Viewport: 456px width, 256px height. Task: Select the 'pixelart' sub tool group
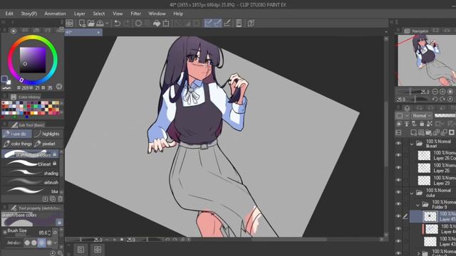pyautogui.click(x=48, y=144)
